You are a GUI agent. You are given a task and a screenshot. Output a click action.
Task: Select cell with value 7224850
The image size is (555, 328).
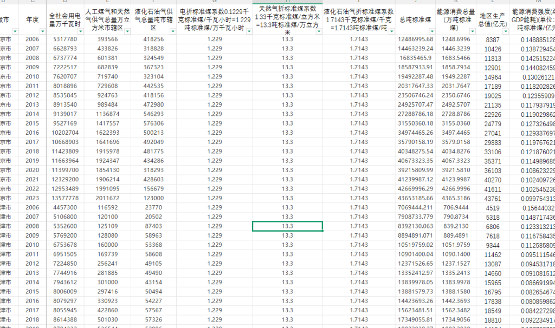(65, 264)
